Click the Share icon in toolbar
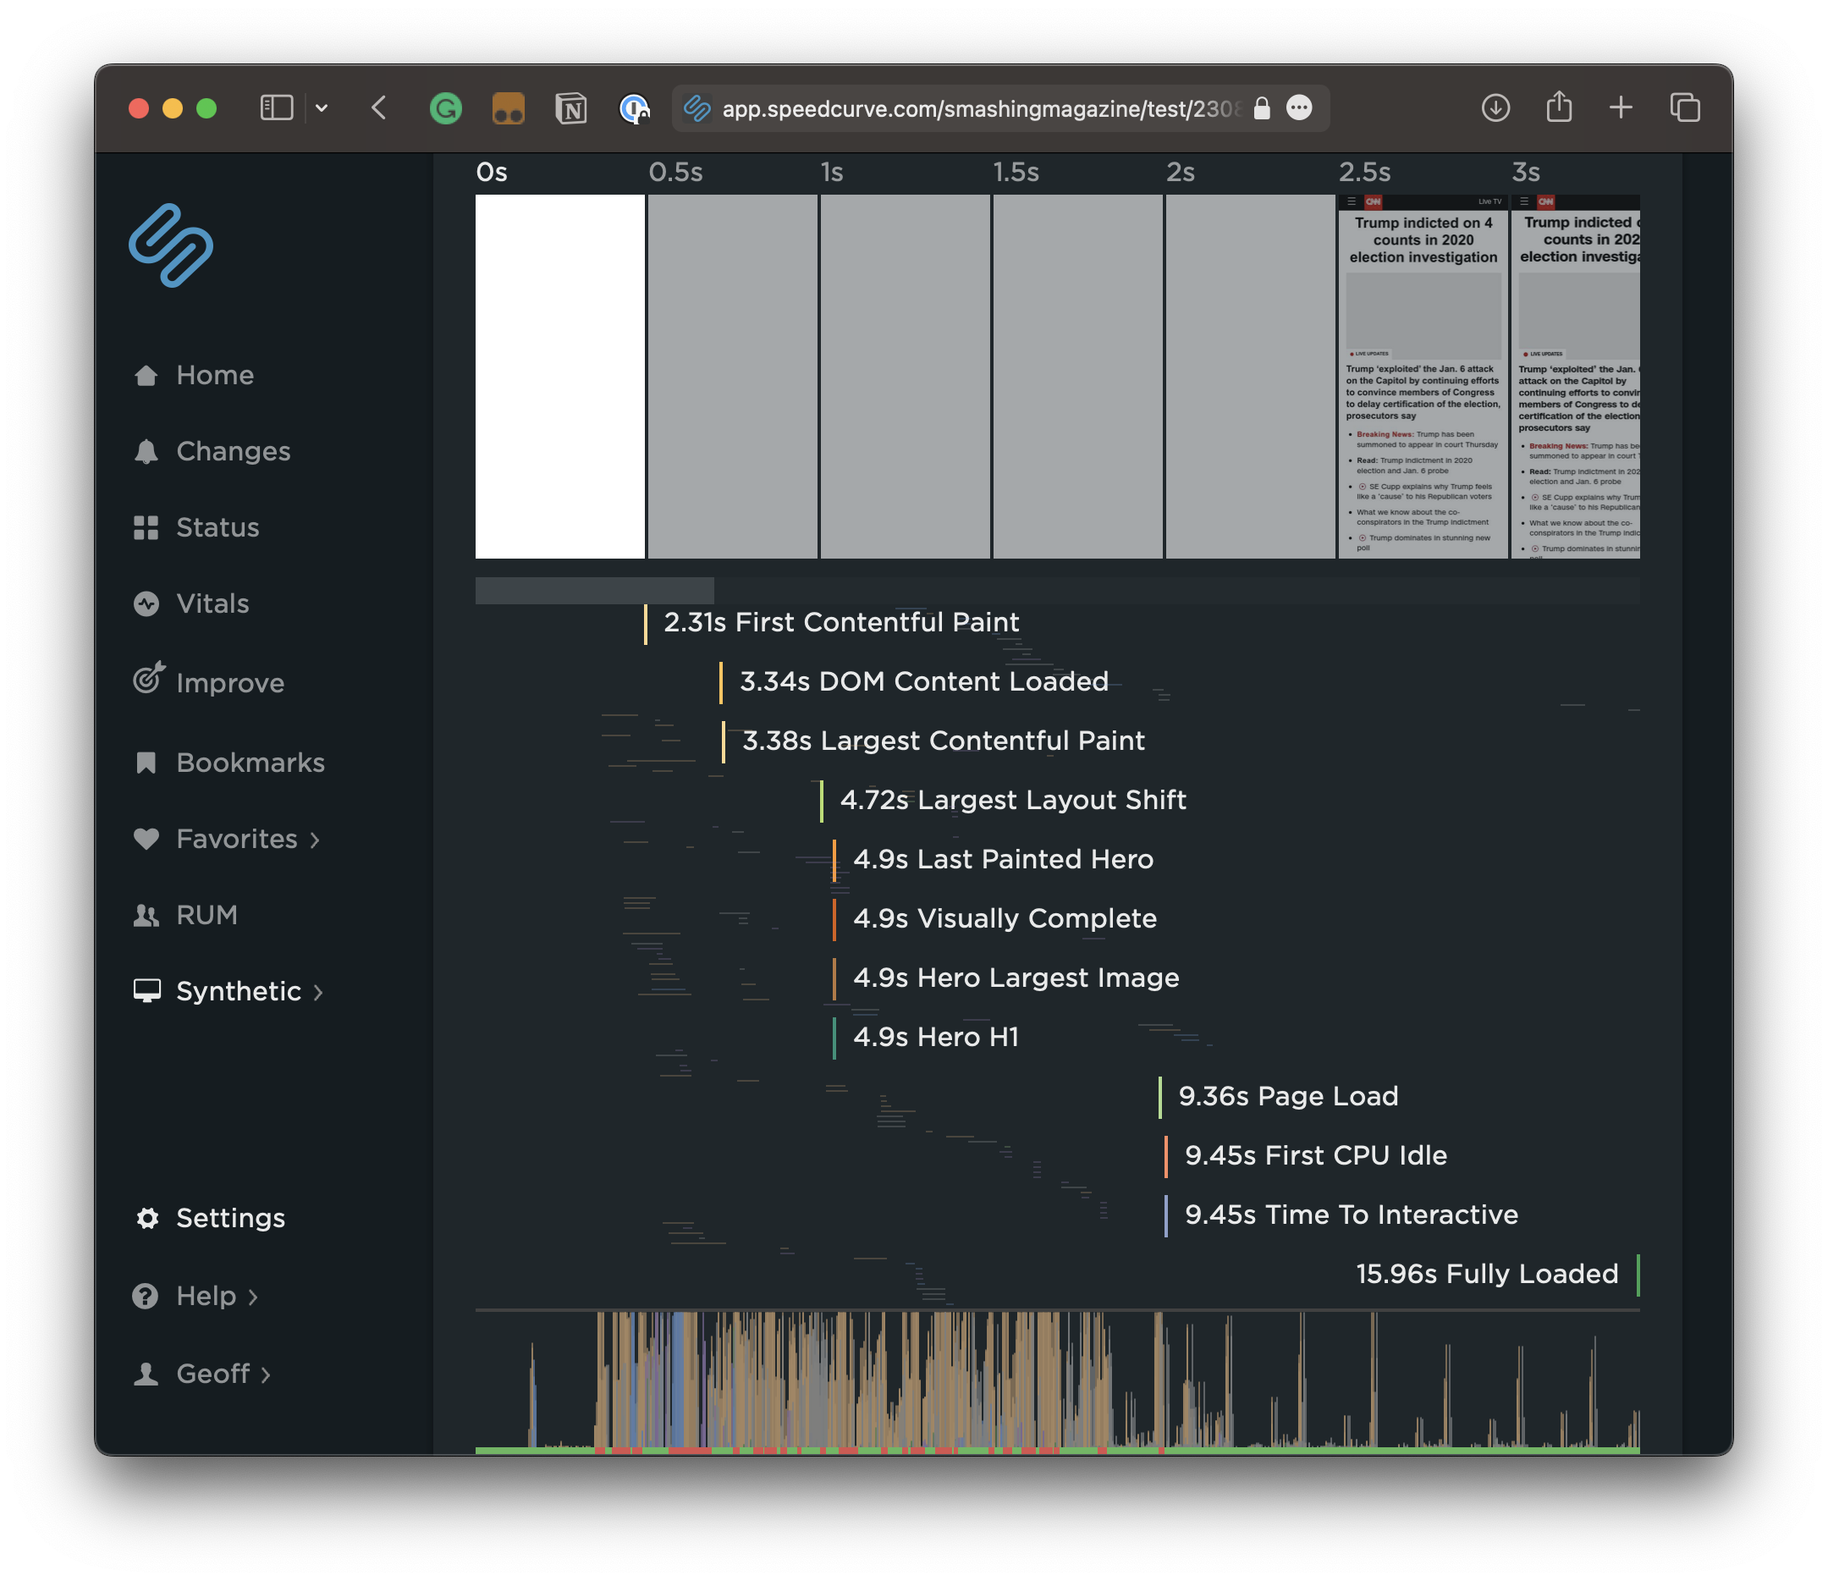The width and height of the screenshot is (1828, 1581). [x=1559, y=107]
